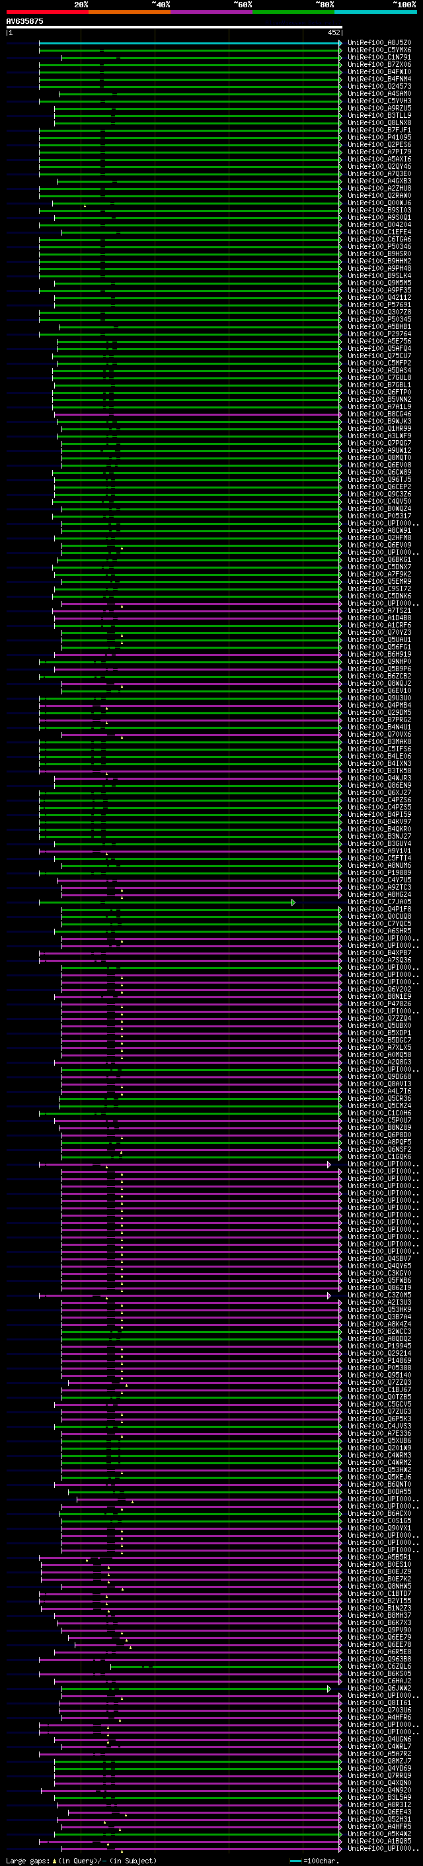Select hit label UniRef100_A7F9K2
The image size is (423, 1866).
click(379, 575)
